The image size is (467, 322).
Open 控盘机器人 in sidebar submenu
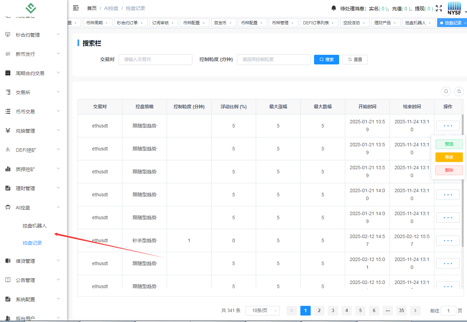point(34,226)
